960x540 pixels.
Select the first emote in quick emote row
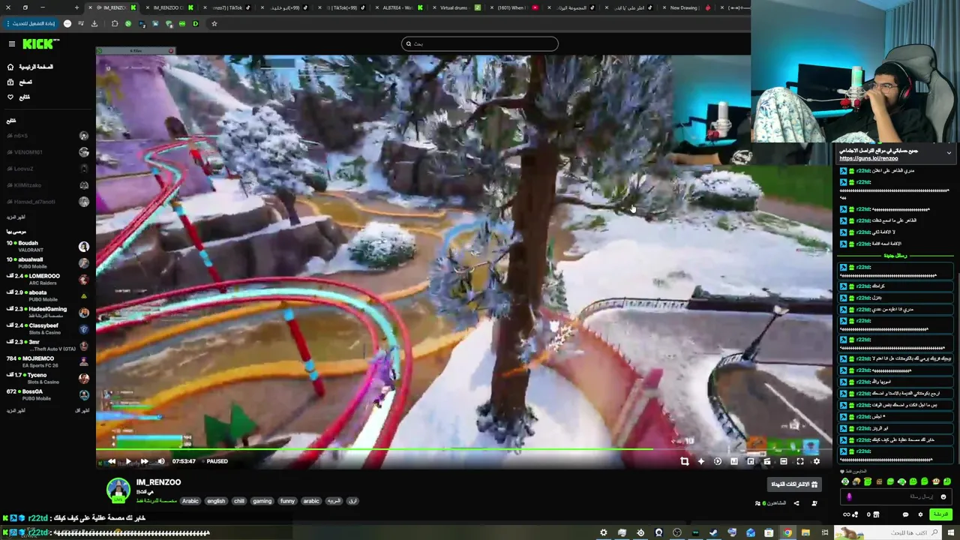(x=845, y=481)
